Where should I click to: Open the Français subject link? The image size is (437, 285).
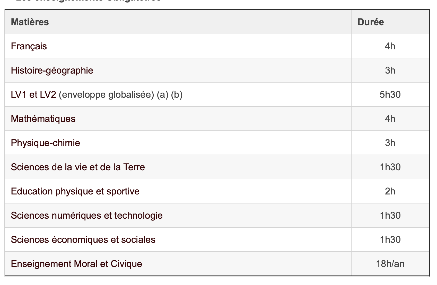(x=29, y=46)
